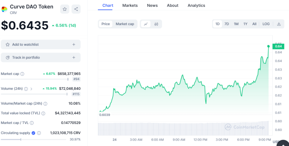The width and height of the screenshot is (289, 146).
Task: Open the Markets tab
Action: click(130, 5)
